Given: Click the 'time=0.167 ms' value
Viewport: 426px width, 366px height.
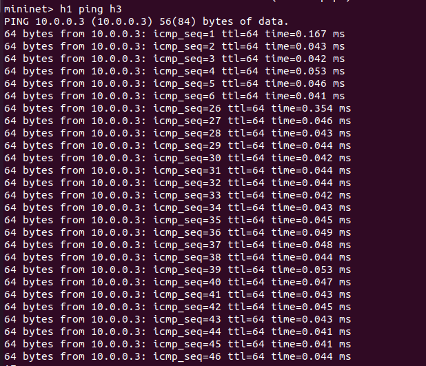Looking at the screenshot, I should 304,33.
